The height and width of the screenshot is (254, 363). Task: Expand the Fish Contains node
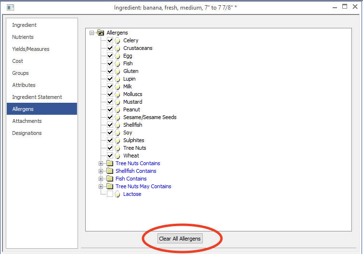click(x=101, y=179)
